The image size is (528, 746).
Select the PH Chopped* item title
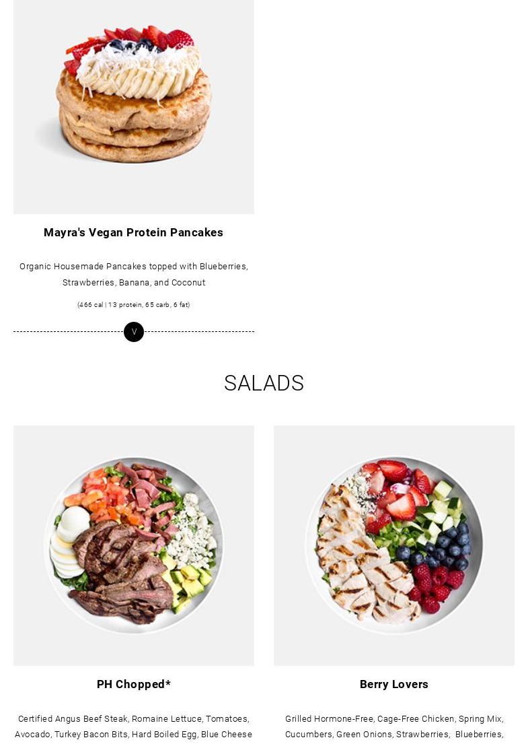coord(134,684)
